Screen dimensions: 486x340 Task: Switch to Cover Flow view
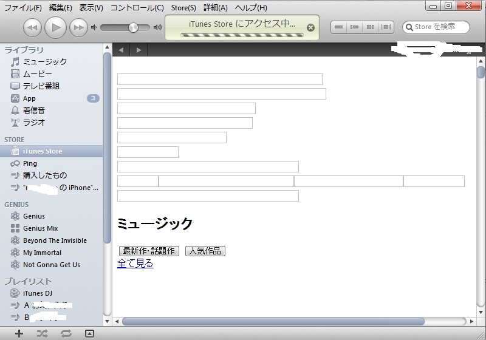coord(386,27)
